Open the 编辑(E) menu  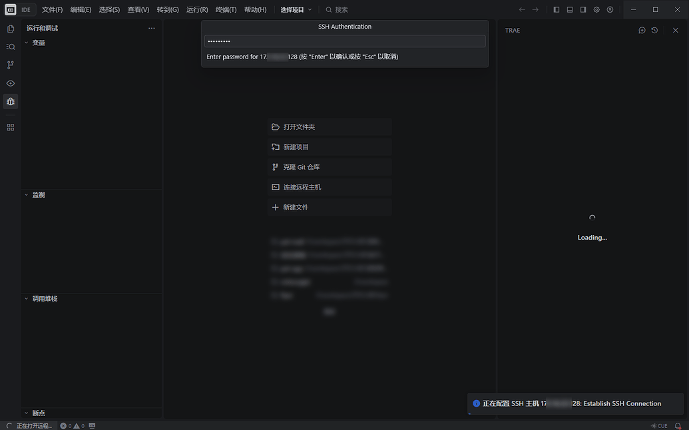coord(81,10)
